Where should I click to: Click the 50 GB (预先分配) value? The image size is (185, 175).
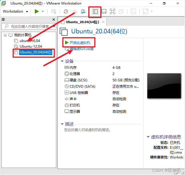pos(126,80)
